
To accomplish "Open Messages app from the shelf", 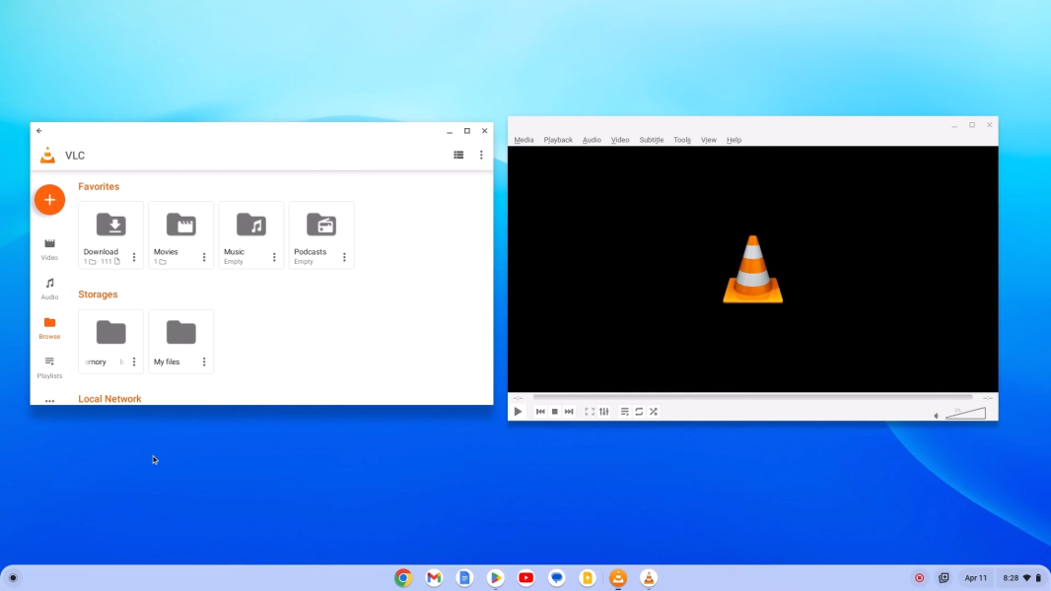I will (556, 577).
